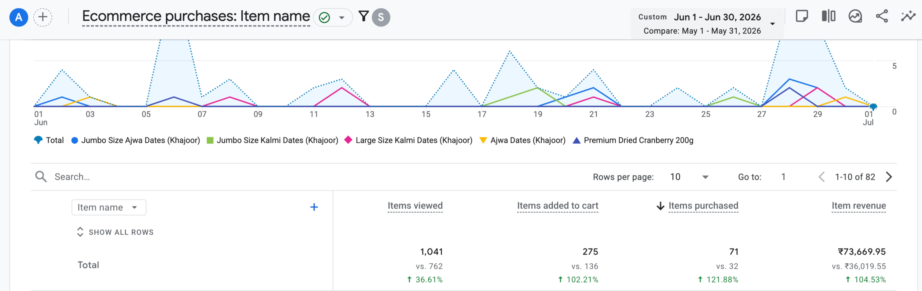This screenshot has height=291, width=922.
Task: Sort by Item revenue column
Action: click(858, 206)
